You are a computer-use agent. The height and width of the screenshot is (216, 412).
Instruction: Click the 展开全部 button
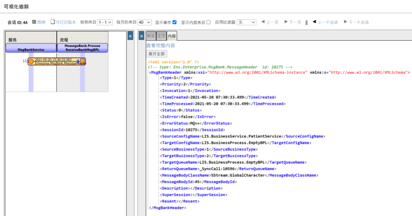tap(157, 54)
